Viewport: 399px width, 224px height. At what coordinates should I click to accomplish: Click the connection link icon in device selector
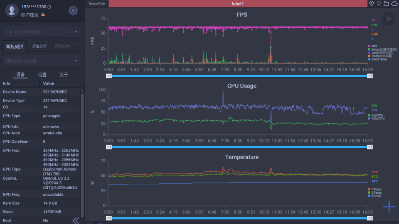tap(71, 32)
